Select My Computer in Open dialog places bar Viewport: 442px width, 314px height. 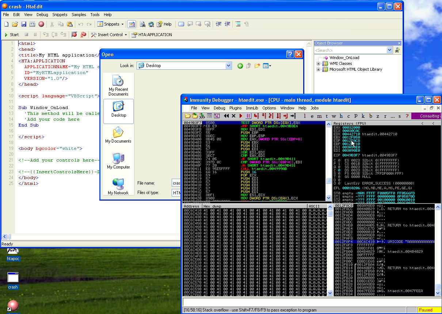pos(118,161)
